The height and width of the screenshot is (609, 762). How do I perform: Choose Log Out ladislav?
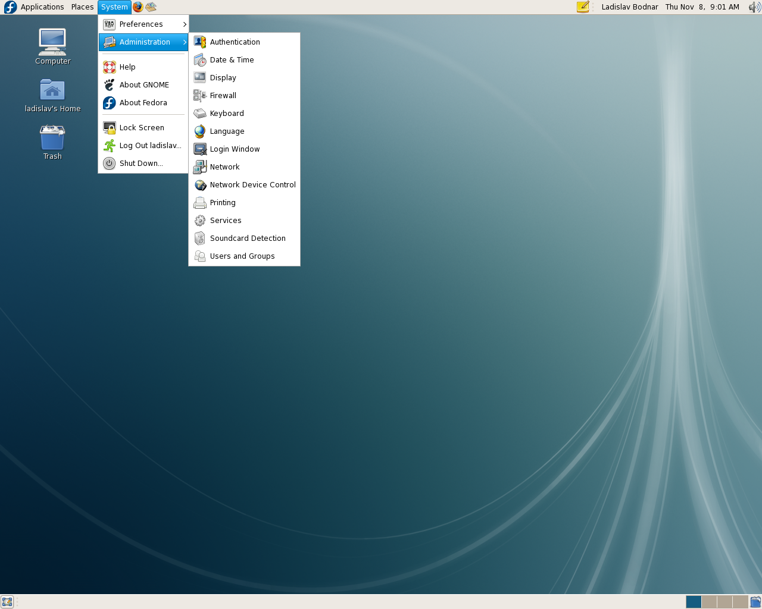(x=143, y=146)
